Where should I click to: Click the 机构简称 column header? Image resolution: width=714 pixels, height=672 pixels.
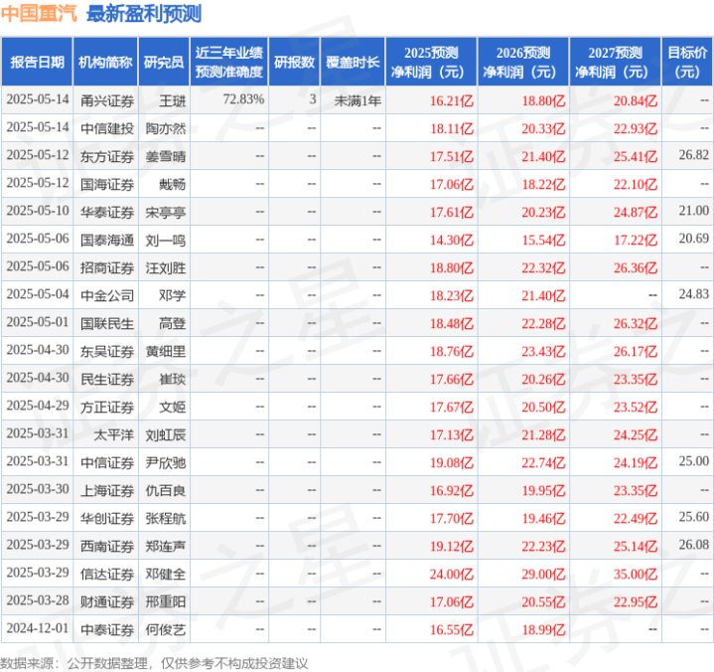click(105, 62)
